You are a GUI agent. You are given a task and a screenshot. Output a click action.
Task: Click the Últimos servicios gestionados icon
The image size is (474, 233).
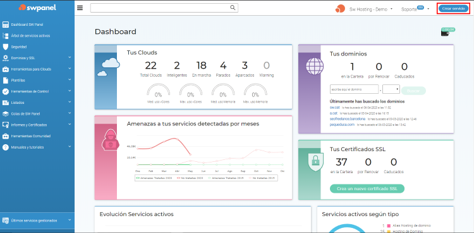(x=6, y=220)
